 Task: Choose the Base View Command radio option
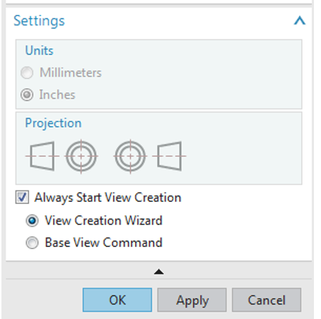point(32,243)
